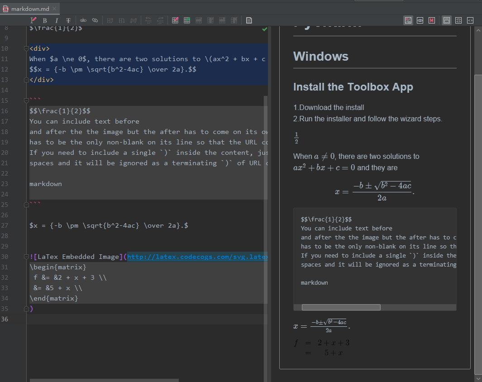
Task: Apply strikethrough formatting
Action: [x=68, y=20]
